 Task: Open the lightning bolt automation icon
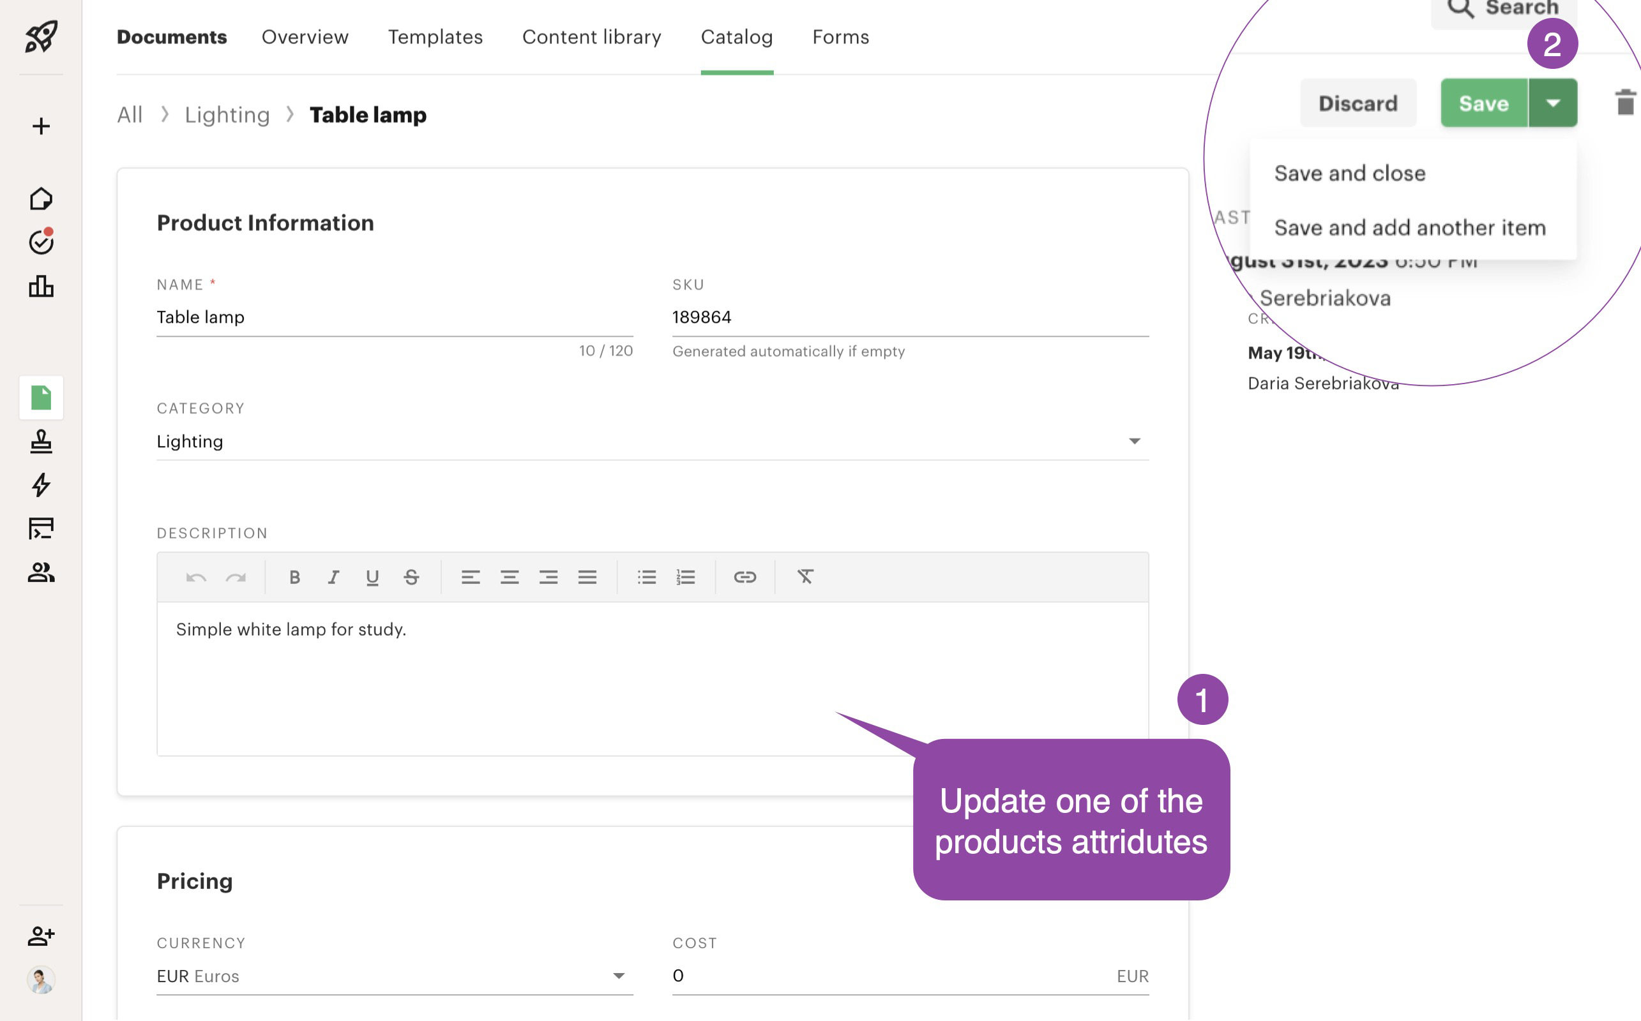pyautogui.click(x=42, y=485)
